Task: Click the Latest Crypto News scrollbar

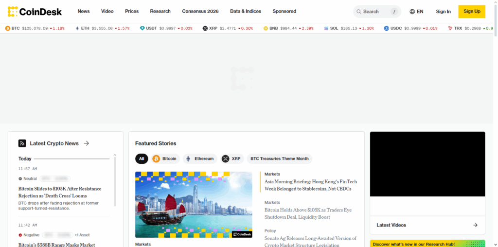Action: tap(115, 180)
